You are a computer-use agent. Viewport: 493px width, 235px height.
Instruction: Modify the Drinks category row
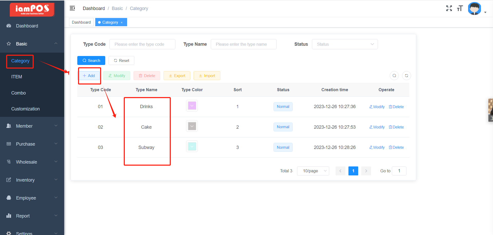coord(377,107)
